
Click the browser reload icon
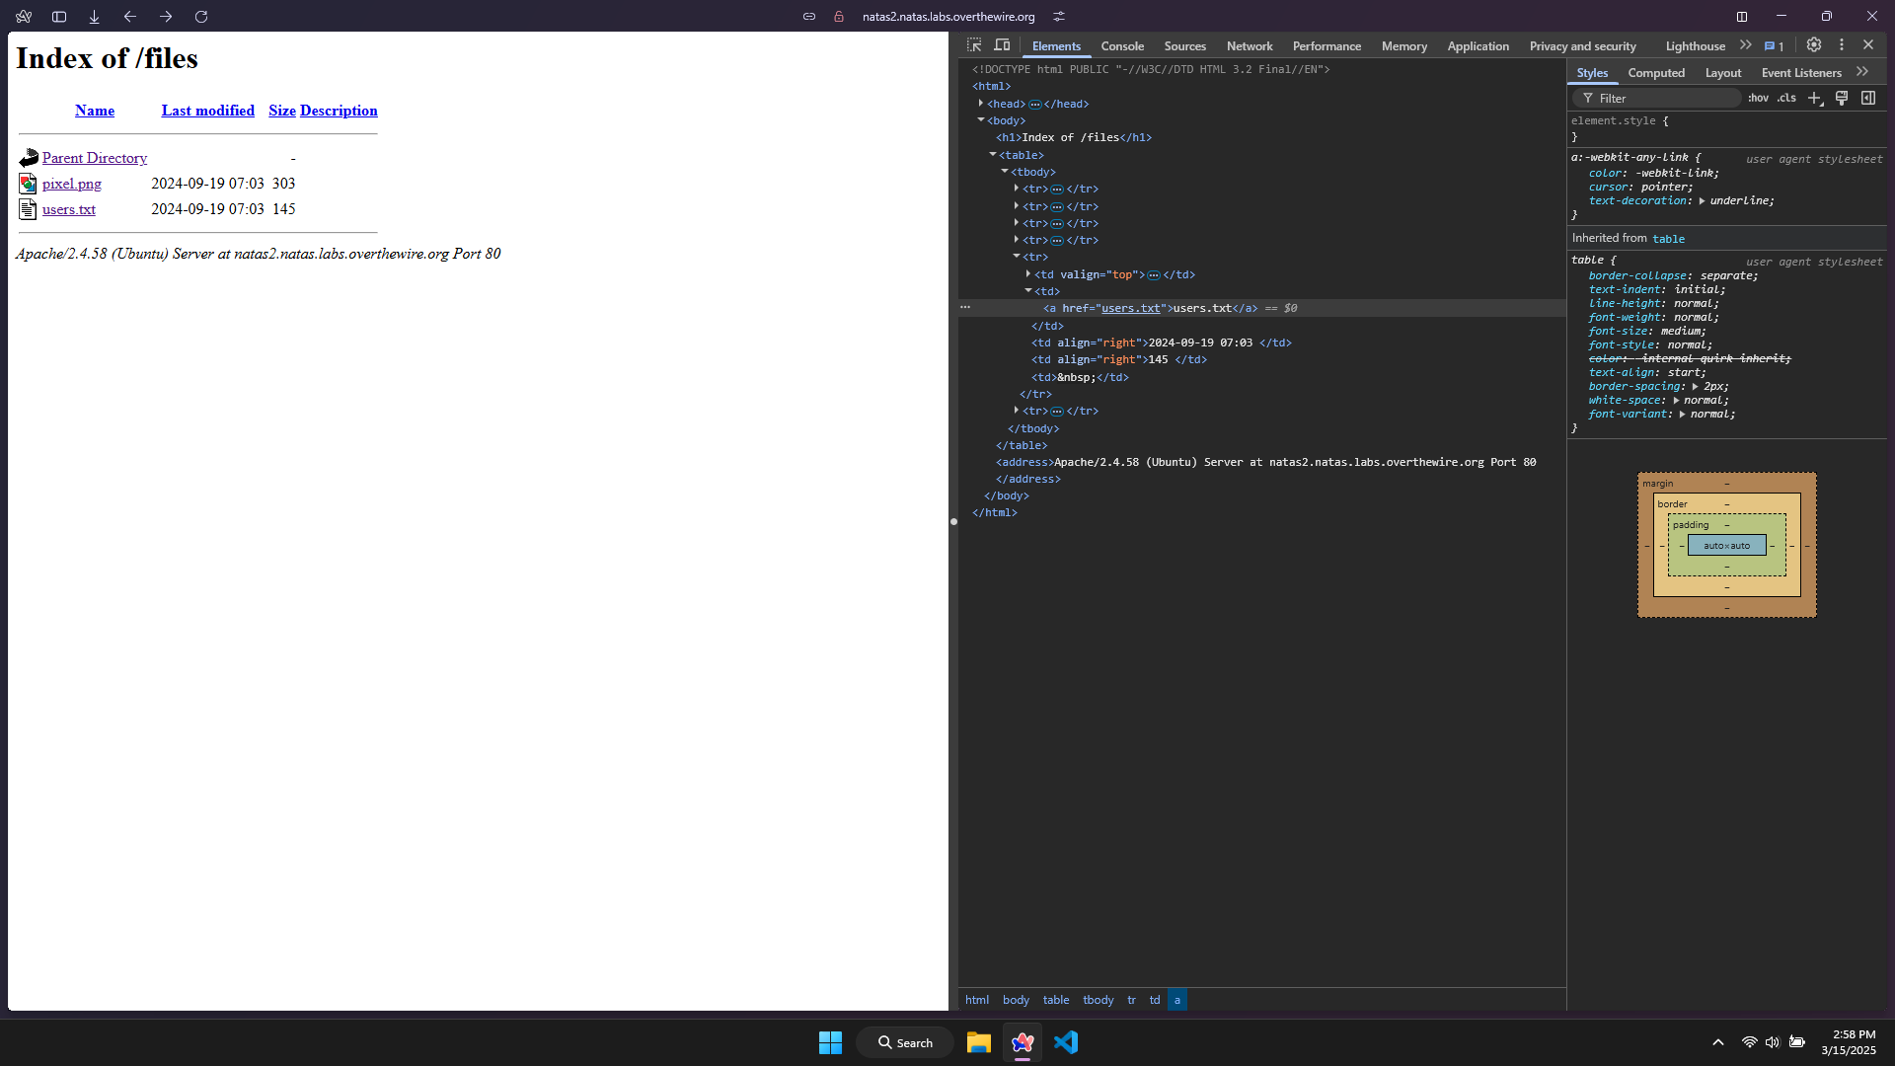[201, 17]
